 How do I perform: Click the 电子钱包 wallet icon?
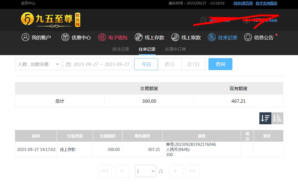[102, 37]
